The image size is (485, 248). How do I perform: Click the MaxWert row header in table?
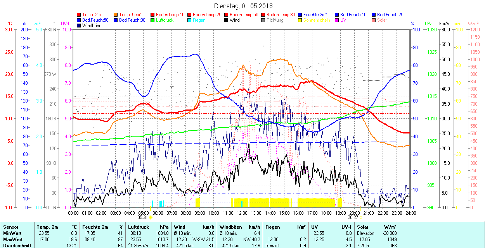13,239
